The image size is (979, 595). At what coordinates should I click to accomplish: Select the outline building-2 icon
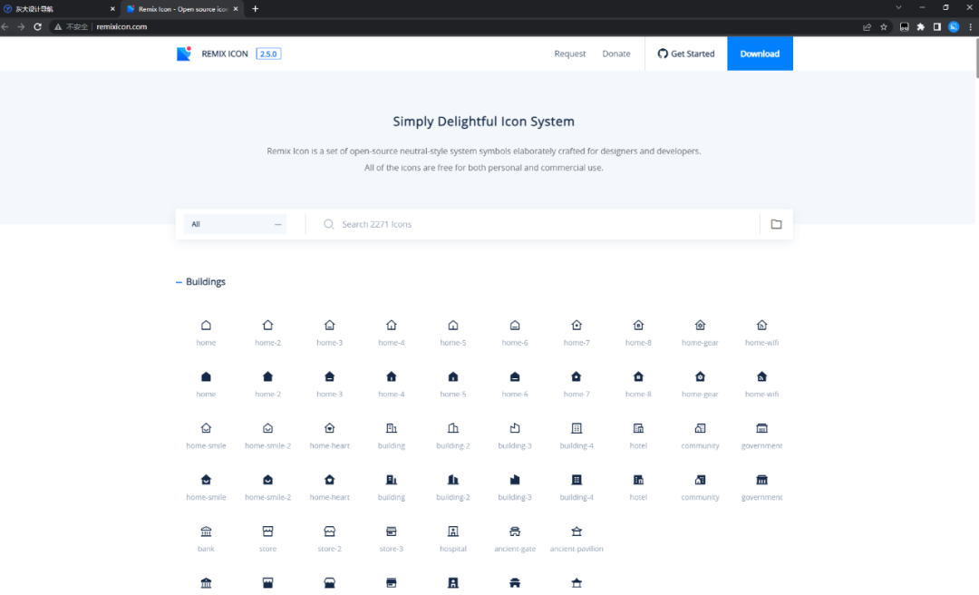coord(453,428)
